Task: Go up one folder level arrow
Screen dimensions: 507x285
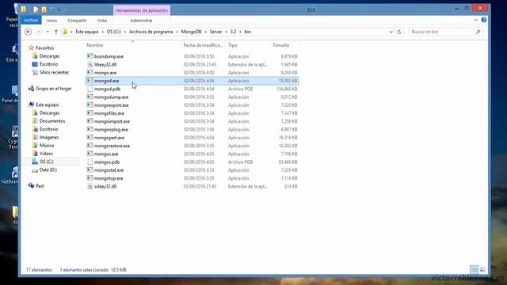Action: pyautogui.click(x=56, y=32)
